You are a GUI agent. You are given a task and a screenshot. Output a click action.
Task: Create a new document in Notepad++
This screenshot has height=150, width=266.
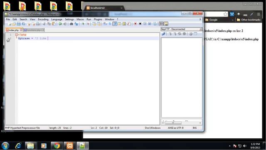(x=9, y=24)
